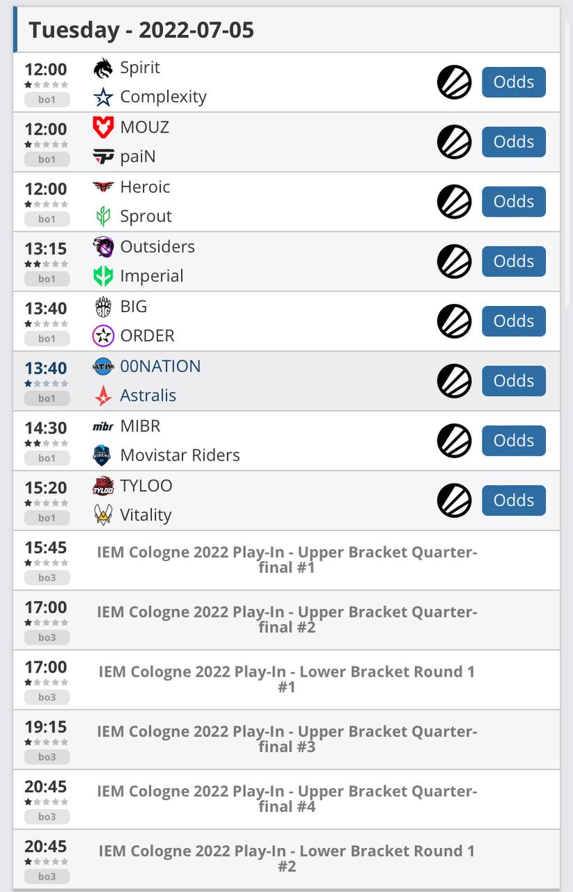Open the Movistar Riders team link

[x=180, y=456]
